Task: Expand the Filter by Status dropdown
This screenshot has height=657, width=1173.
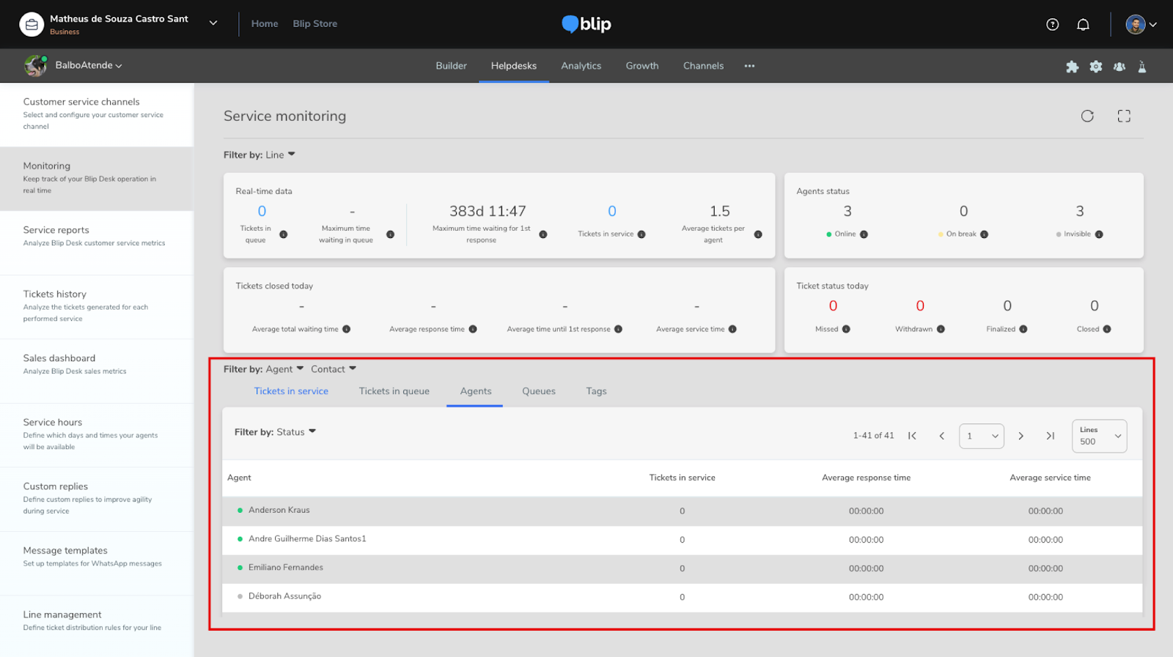Action: [x=296, y=432]
